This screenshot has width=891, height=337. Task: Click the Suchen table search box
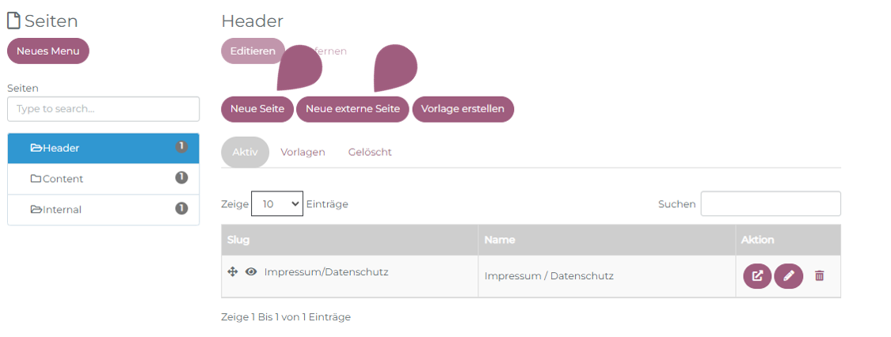pos(771,203)
